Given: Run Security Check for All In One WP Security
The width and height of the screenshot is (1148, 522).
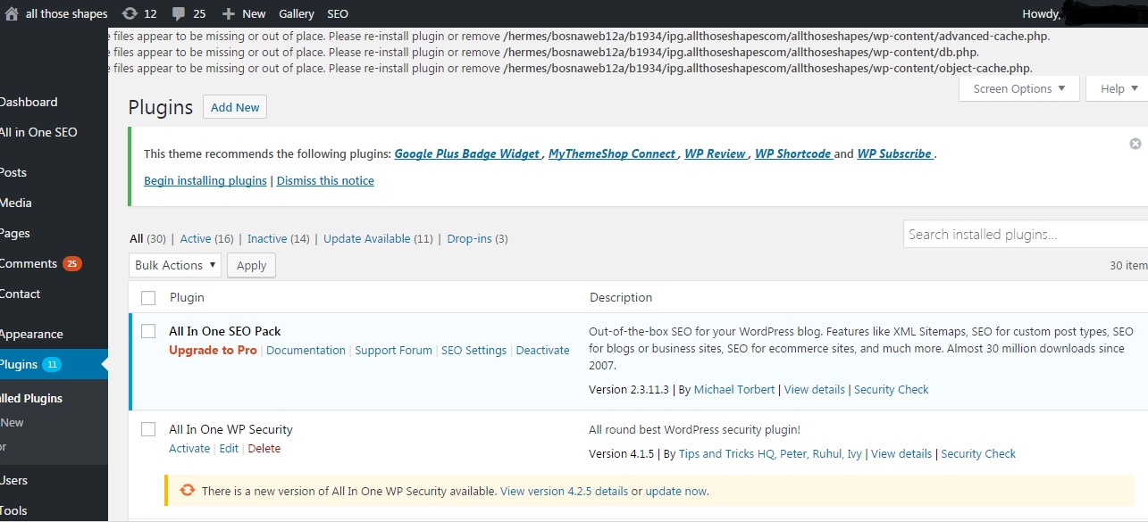Looking at the screenshot, I should [x=978, y=453].
